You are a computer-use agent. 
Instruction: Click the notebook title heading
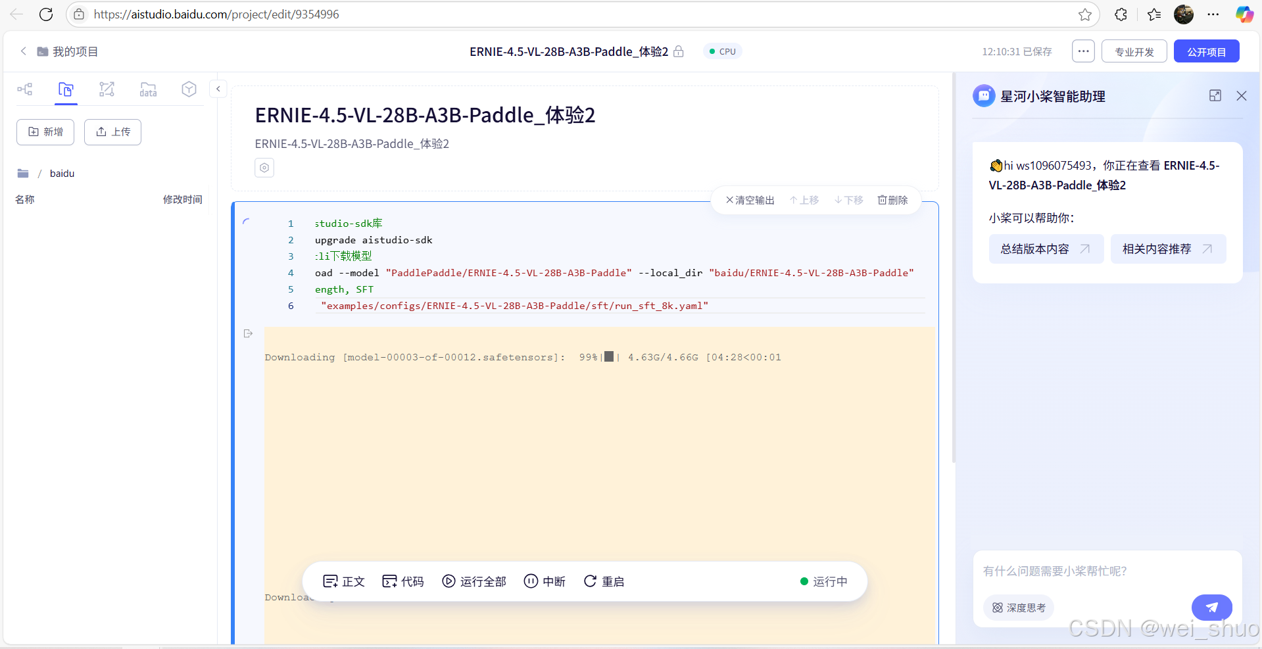point(425,115)
